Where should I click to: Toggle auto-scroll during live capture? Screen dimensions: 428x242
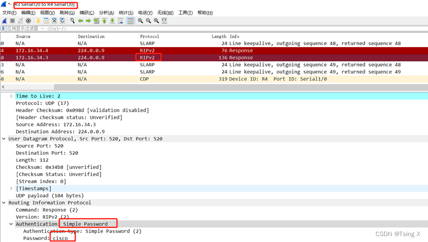(120, 21)
